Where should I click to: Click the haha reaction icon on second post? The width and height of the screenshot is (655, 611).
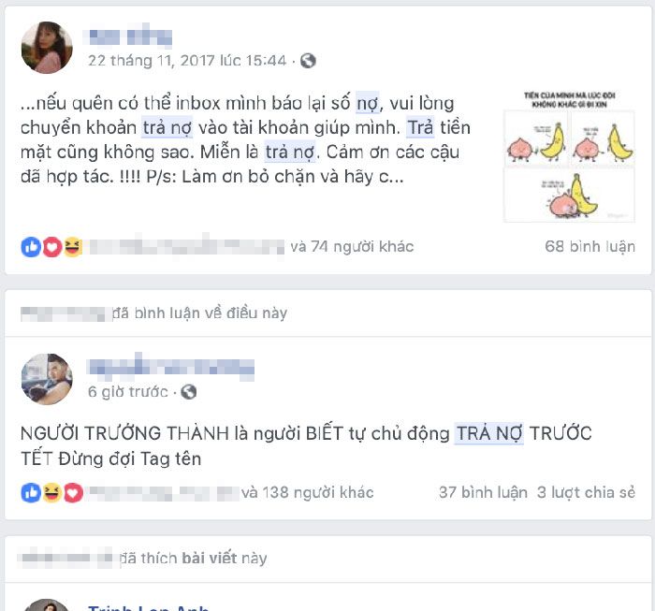click(x=52, y=493)
